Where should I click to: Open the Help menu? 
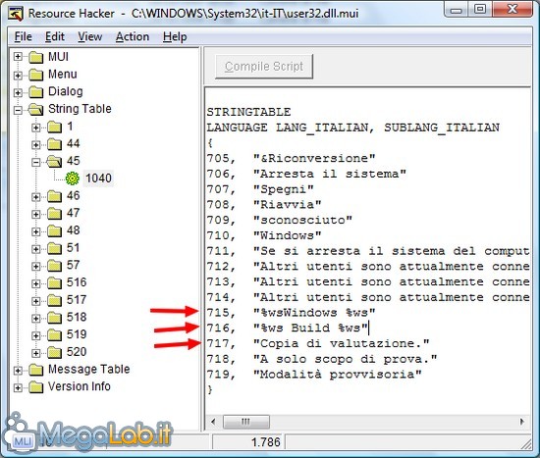[x=175, y=36]
